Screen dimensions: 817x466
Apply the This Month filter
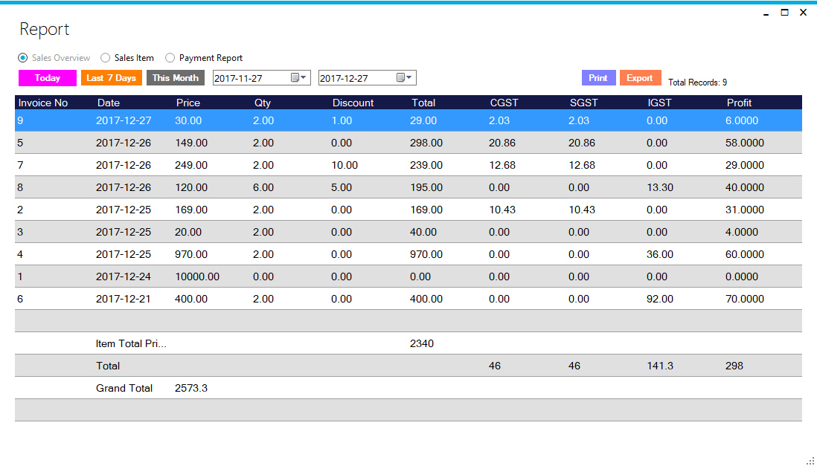pos(175,78)
